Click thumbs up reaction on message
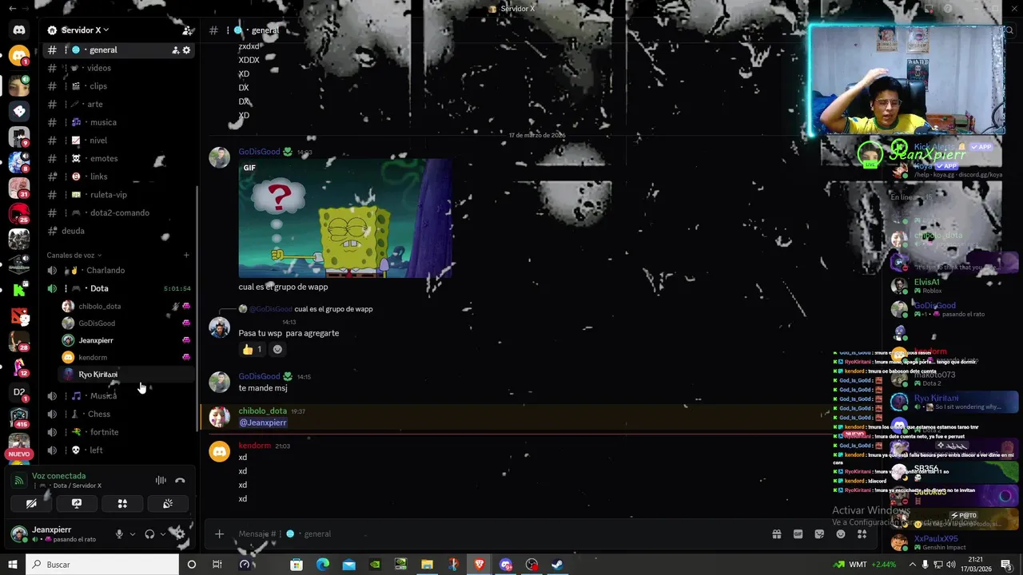 click(252, 349)
